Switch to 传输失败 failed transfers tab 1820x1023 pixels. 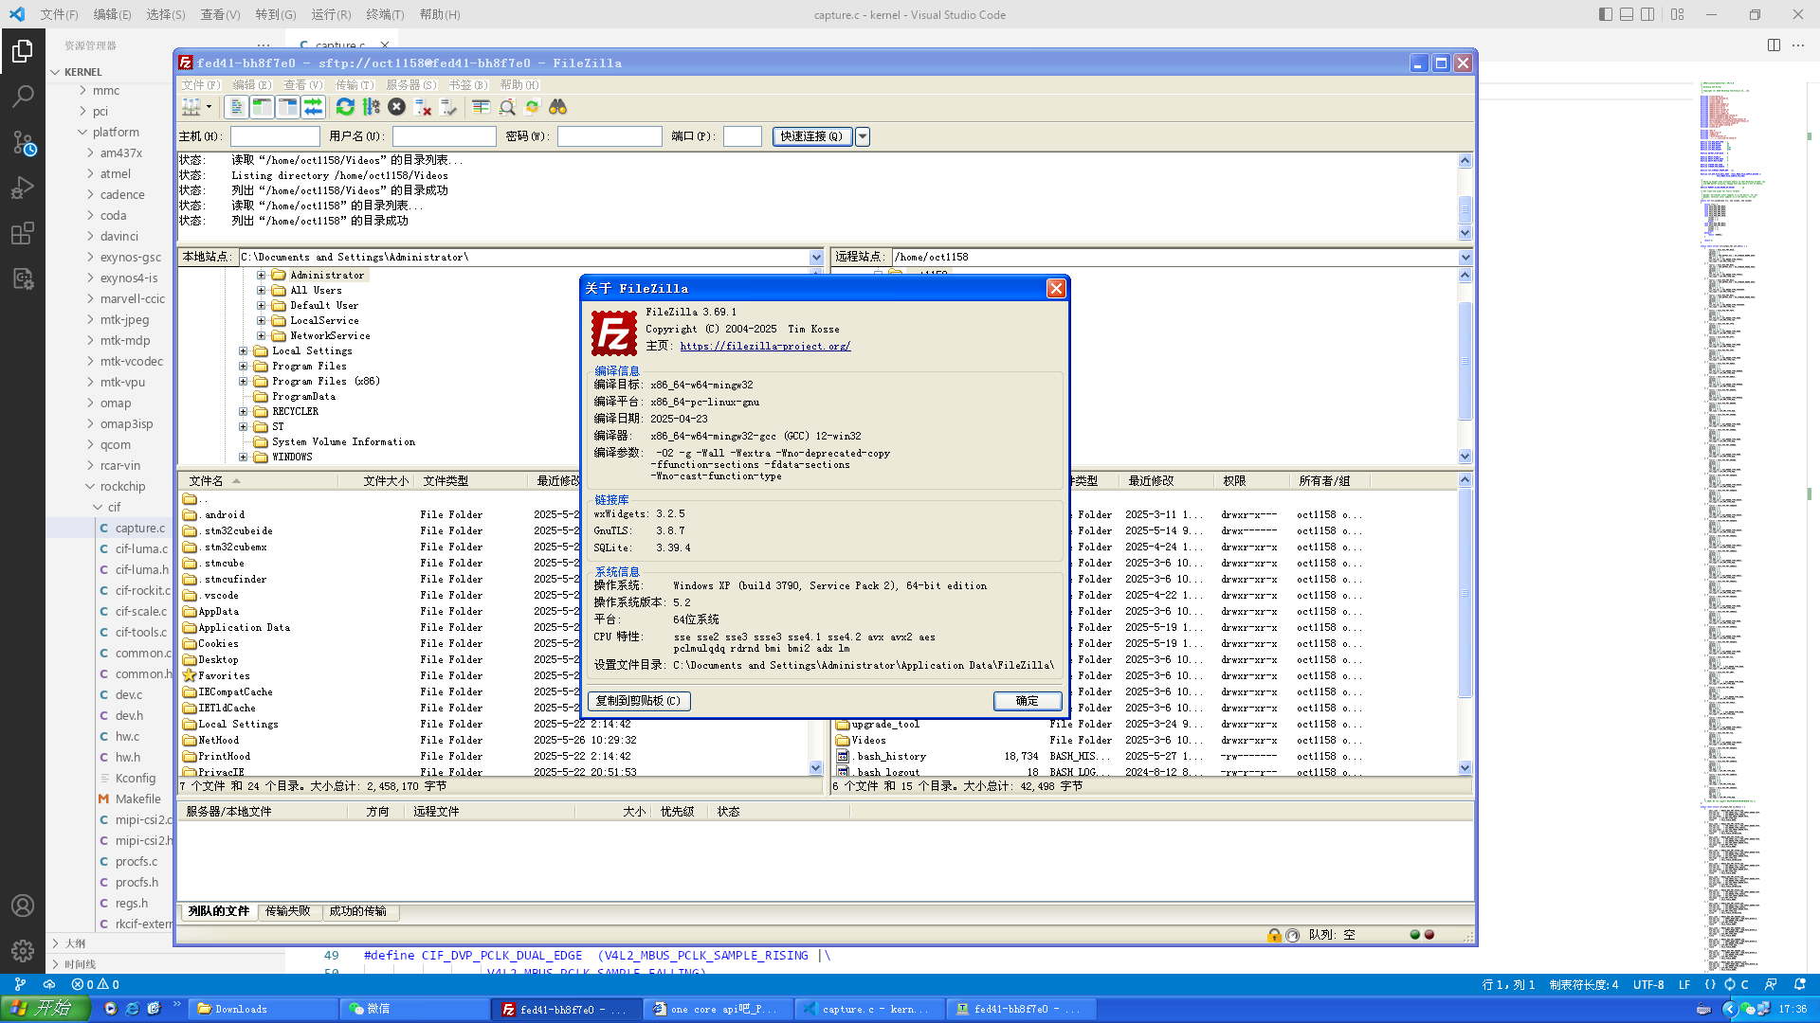pyautogui.click(x=288, y=911)
